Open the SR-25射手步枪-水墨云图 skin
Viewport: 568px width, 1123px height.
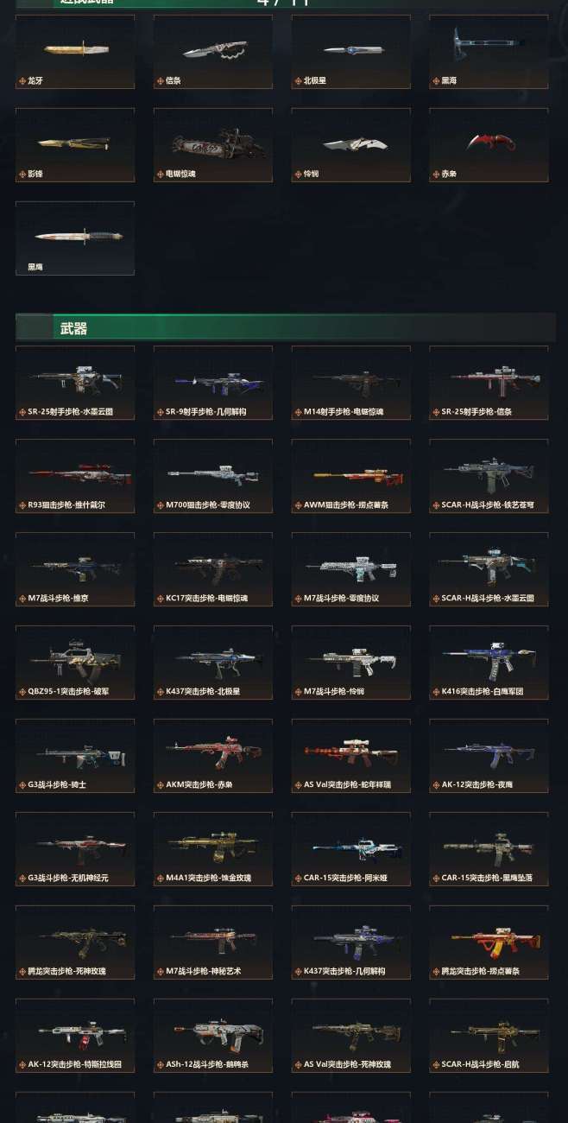(x=75, y=383)
